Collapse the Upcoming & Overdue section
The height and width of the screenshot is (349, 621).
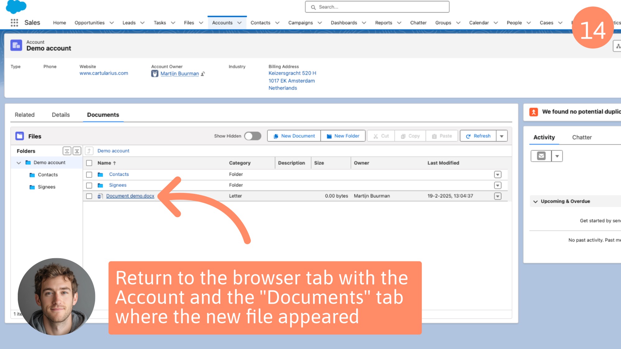pos(535,201)
